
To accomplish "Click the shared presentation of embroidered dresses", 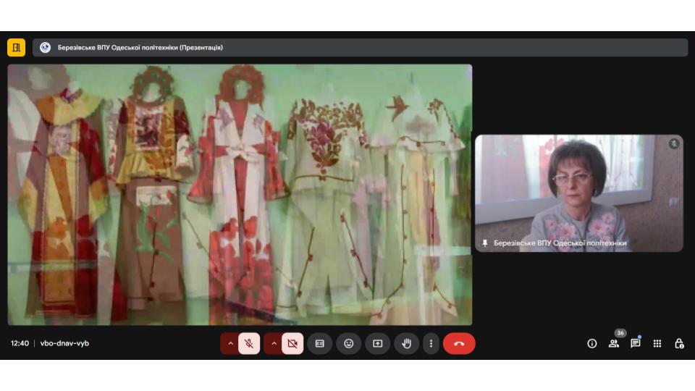I will (x=240, y=194).
